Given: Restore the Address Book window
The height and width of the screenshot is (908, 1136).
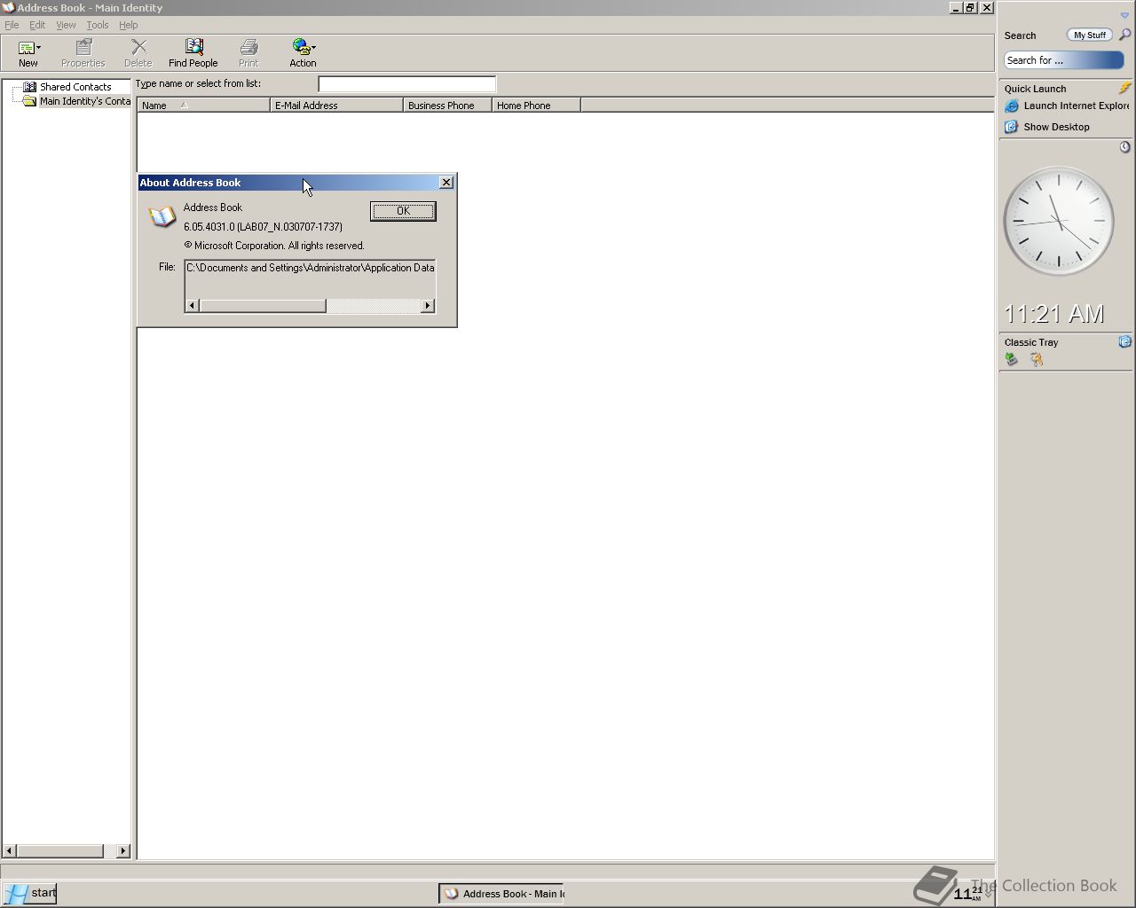Looking at the screenshot, I should coord(971,7).
